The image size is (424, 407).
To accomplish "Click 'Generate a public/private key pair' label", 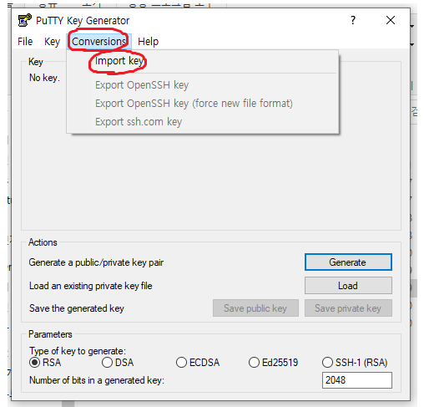I will click(x=96, y=262).
